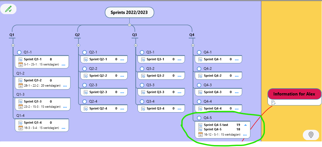
Task: Select the Q4 column header
Action: (x=192, y=35)
